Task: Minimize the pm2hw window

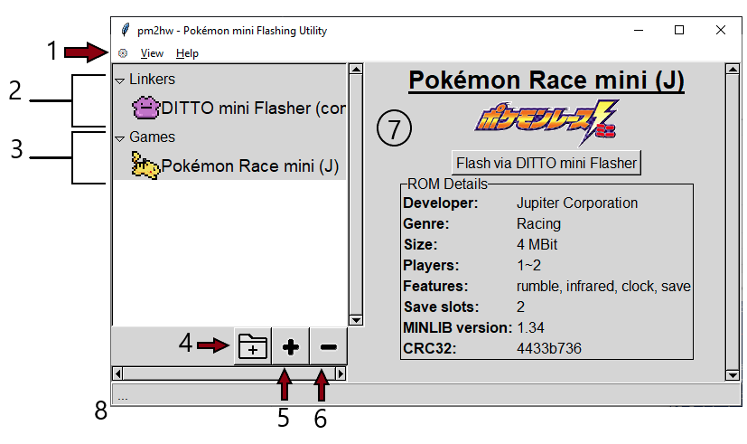Action: pyautogui.click(x=639, y=30)
